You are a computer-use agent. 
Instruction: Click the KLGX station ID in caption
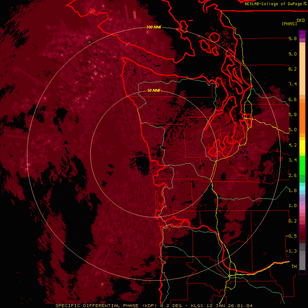198,306
